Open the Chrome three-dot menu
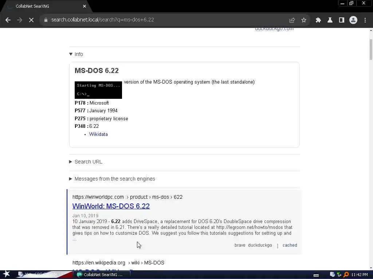Screen dimensions: 373x279 click(365, 20)
